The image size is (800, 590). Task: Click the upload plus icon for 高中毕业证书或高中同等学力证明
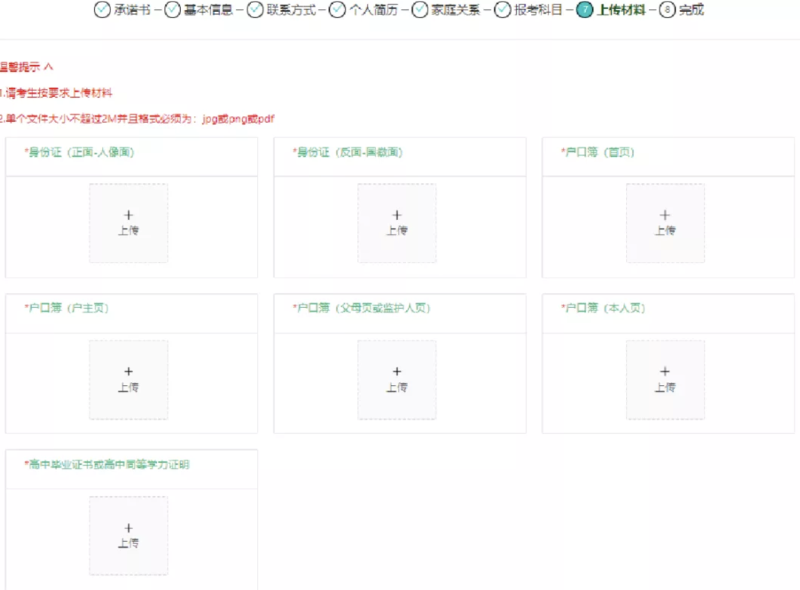click(x=128, y=528)
